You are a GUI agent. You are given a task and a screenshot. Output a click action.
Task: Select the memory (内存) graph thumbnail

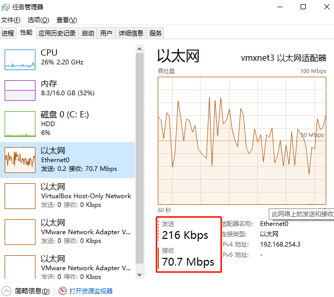[20, 91]
